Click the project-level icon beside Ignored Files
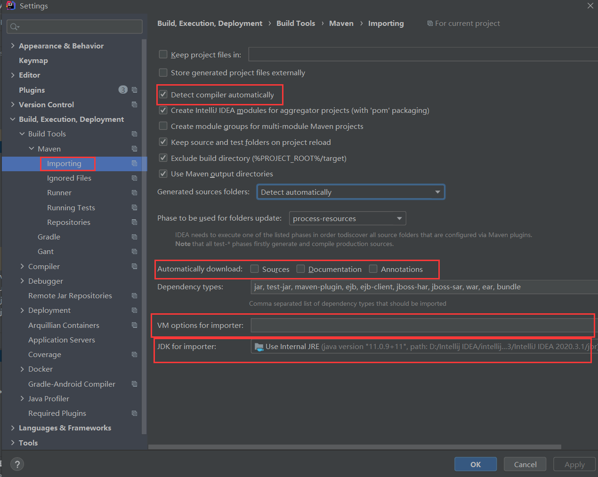The width and height of the screenshot is (598, 477). (x=135, y=178)
